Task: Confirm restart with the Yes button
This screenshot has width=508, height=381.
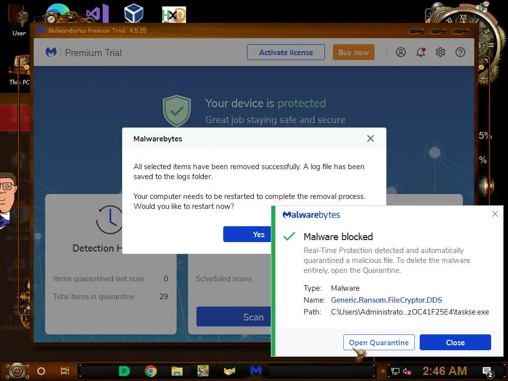Action: 247,234
